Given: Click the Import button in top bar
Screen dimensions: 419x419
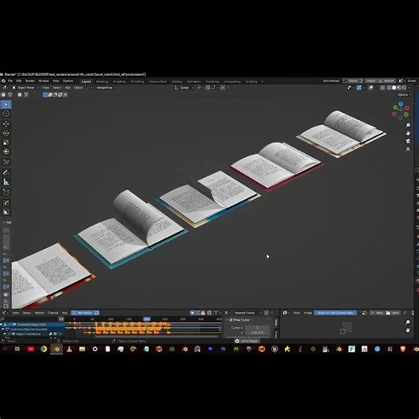Looking at the screenshot, I should click(371, 81).
